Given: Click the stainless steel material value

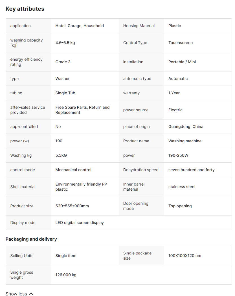Looking at the screenshot, I should [x=182, y=187].
